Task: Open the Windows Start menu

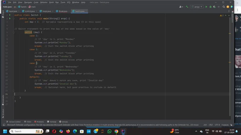Action: 5,131
